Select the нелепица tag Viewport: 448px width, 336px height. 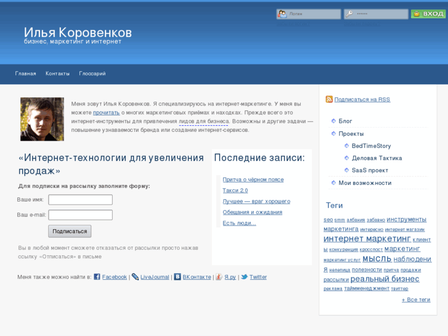click(340, 270)
